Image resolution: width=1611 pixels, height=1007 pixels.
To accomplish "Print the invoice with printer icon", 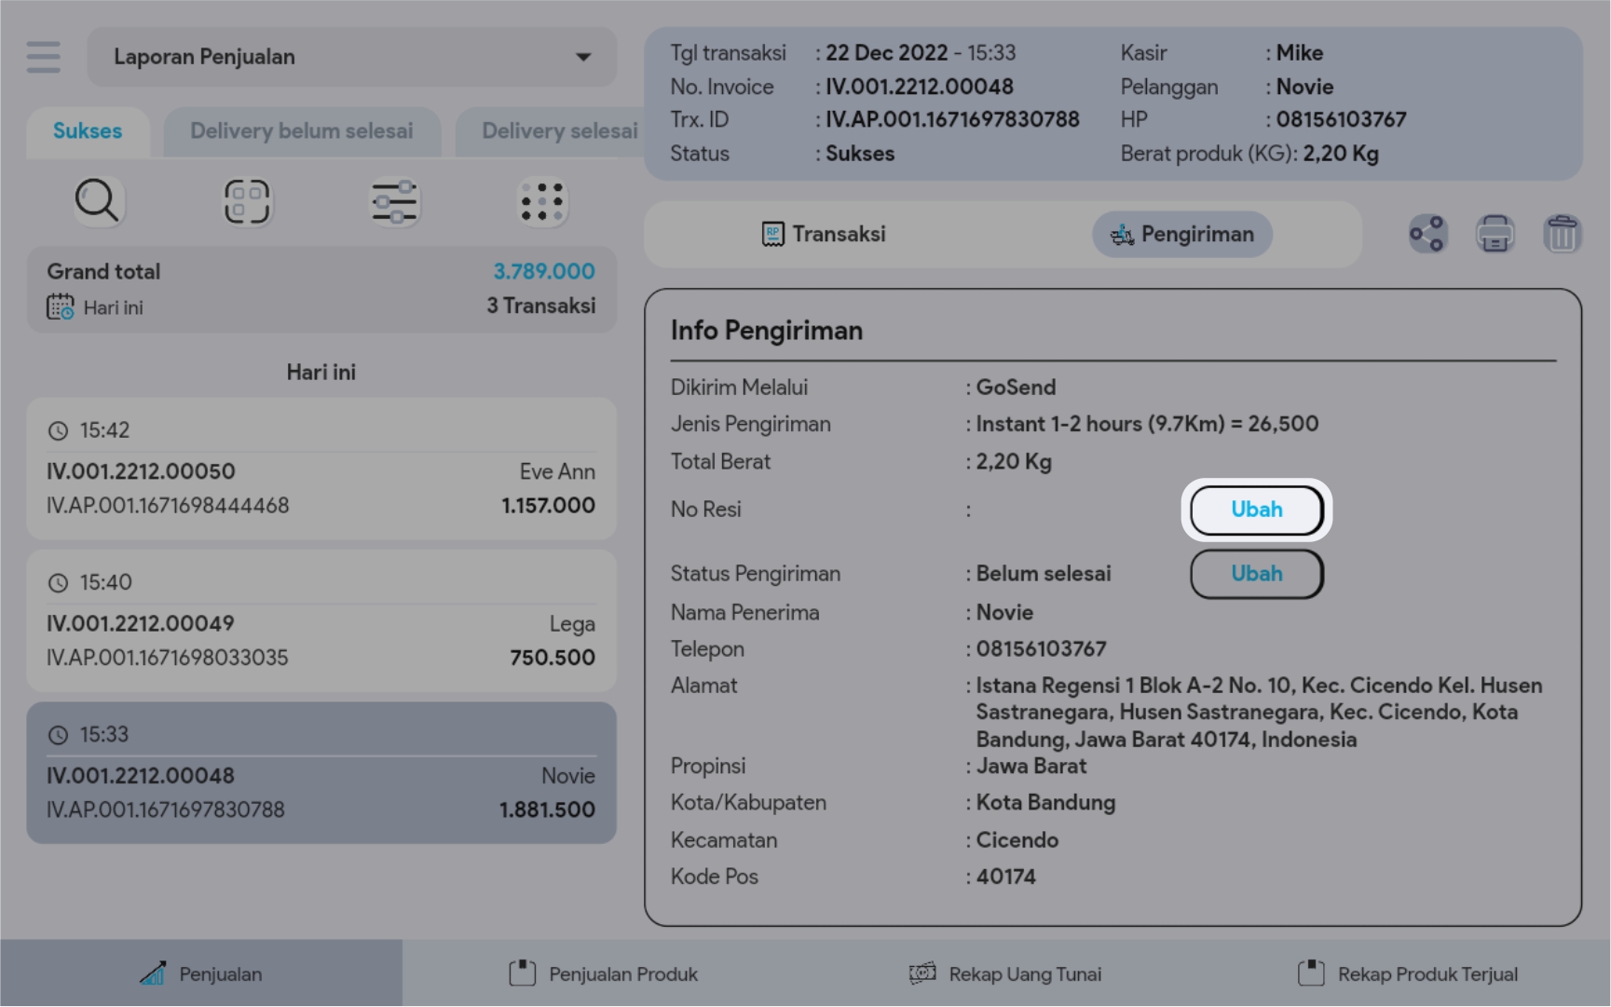I will [x=1495, y=234].
